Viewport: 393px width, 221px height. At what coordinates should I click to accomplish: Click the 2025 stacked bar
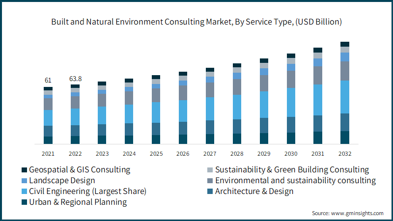coord(156,110)
